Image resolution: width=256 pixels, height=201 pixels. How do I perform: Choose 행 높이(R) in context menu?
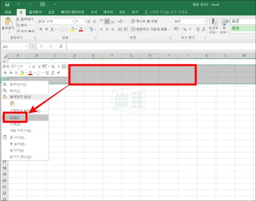(x=25, y=144)
